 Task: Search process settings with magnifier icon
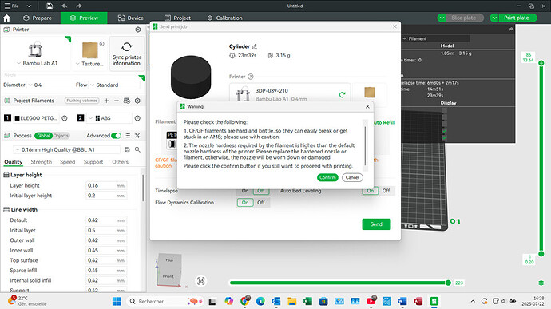coord(137,149)
